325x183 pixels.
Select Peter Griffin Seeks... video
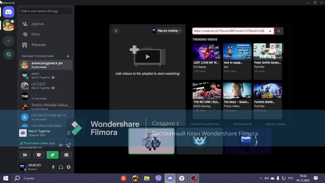(x=268, y=62)
